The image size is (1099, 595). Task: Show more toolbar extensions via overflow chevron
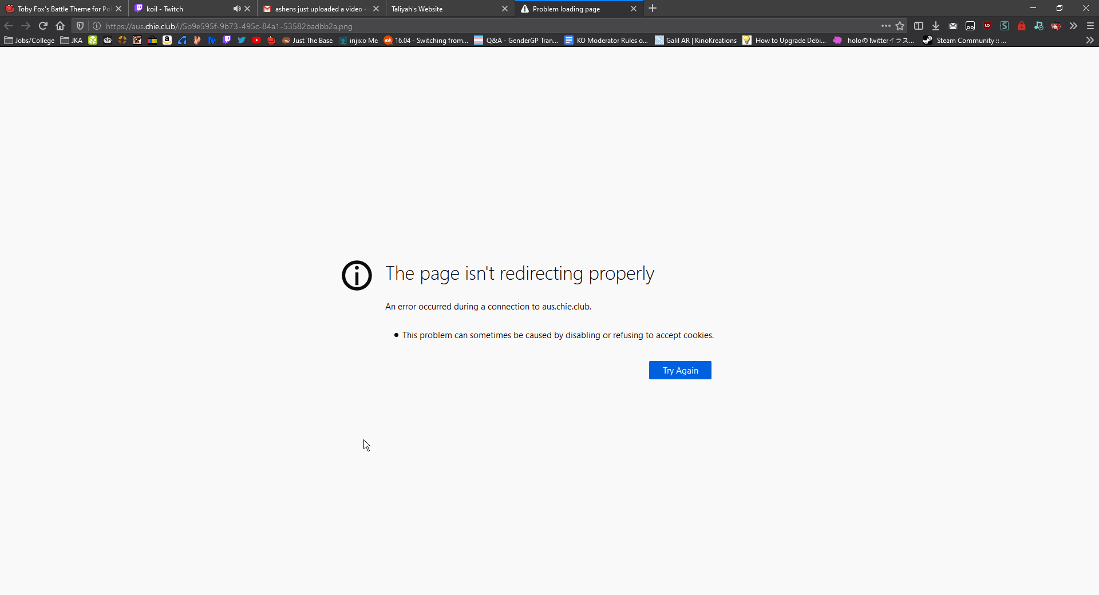pyautogui.click(x=1073, y=26)
